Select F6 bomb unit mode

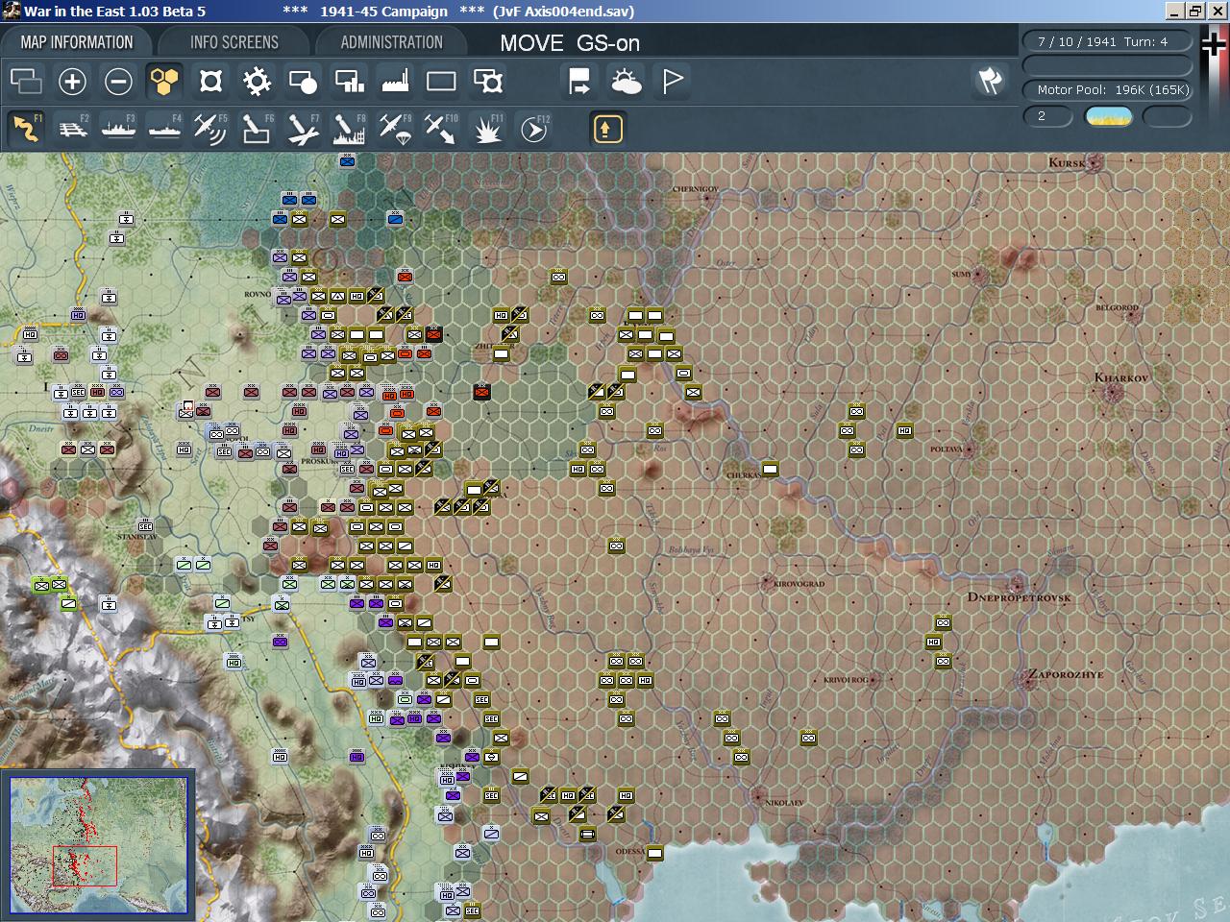pos(257,128)
